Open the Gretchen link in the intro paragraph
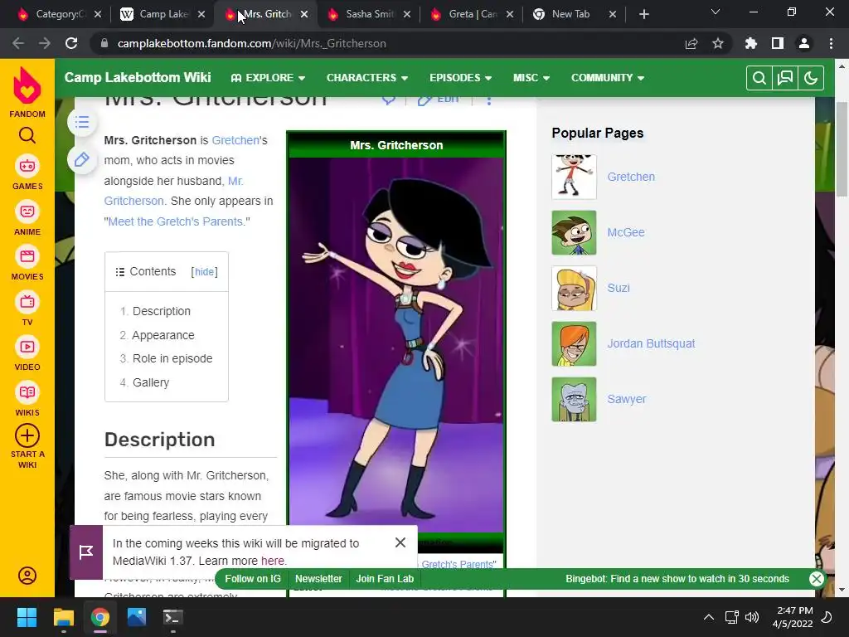The image size is (849, 637). (235, 140)
